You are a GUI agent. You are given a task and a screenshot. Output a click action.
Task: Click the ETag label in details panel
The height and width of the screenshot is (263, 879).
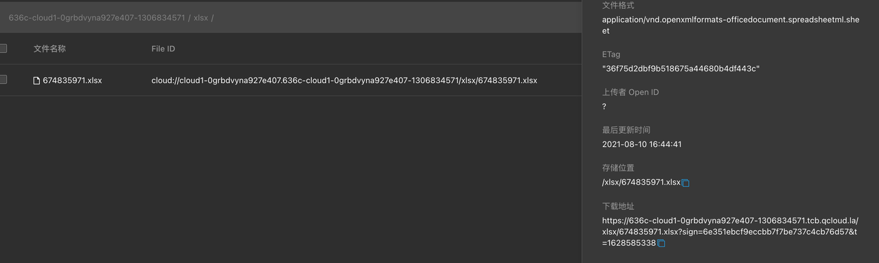(x=611, y=54)
